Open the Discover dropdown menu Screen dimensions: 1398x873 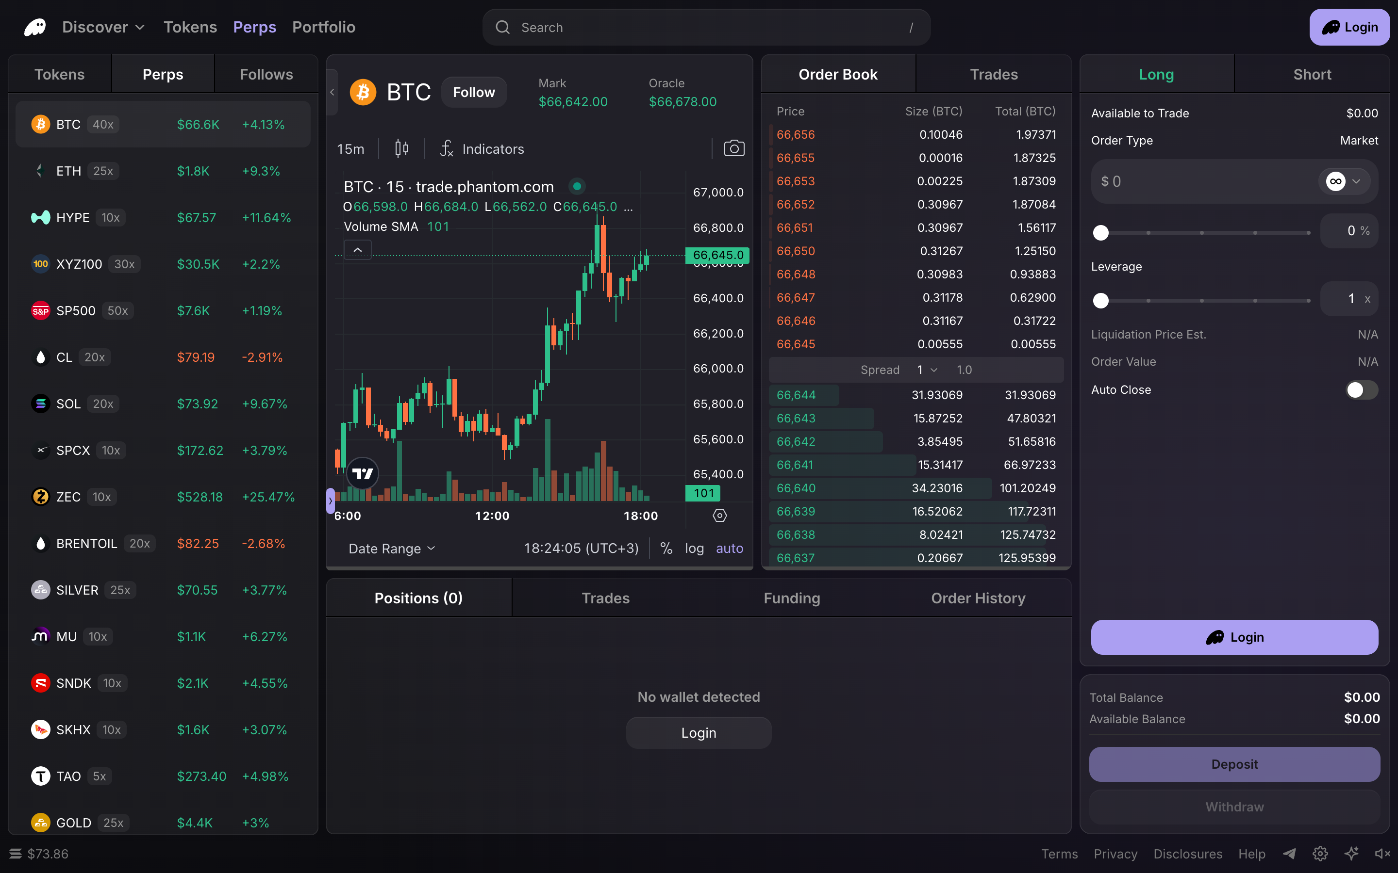[x=103, y=27]
